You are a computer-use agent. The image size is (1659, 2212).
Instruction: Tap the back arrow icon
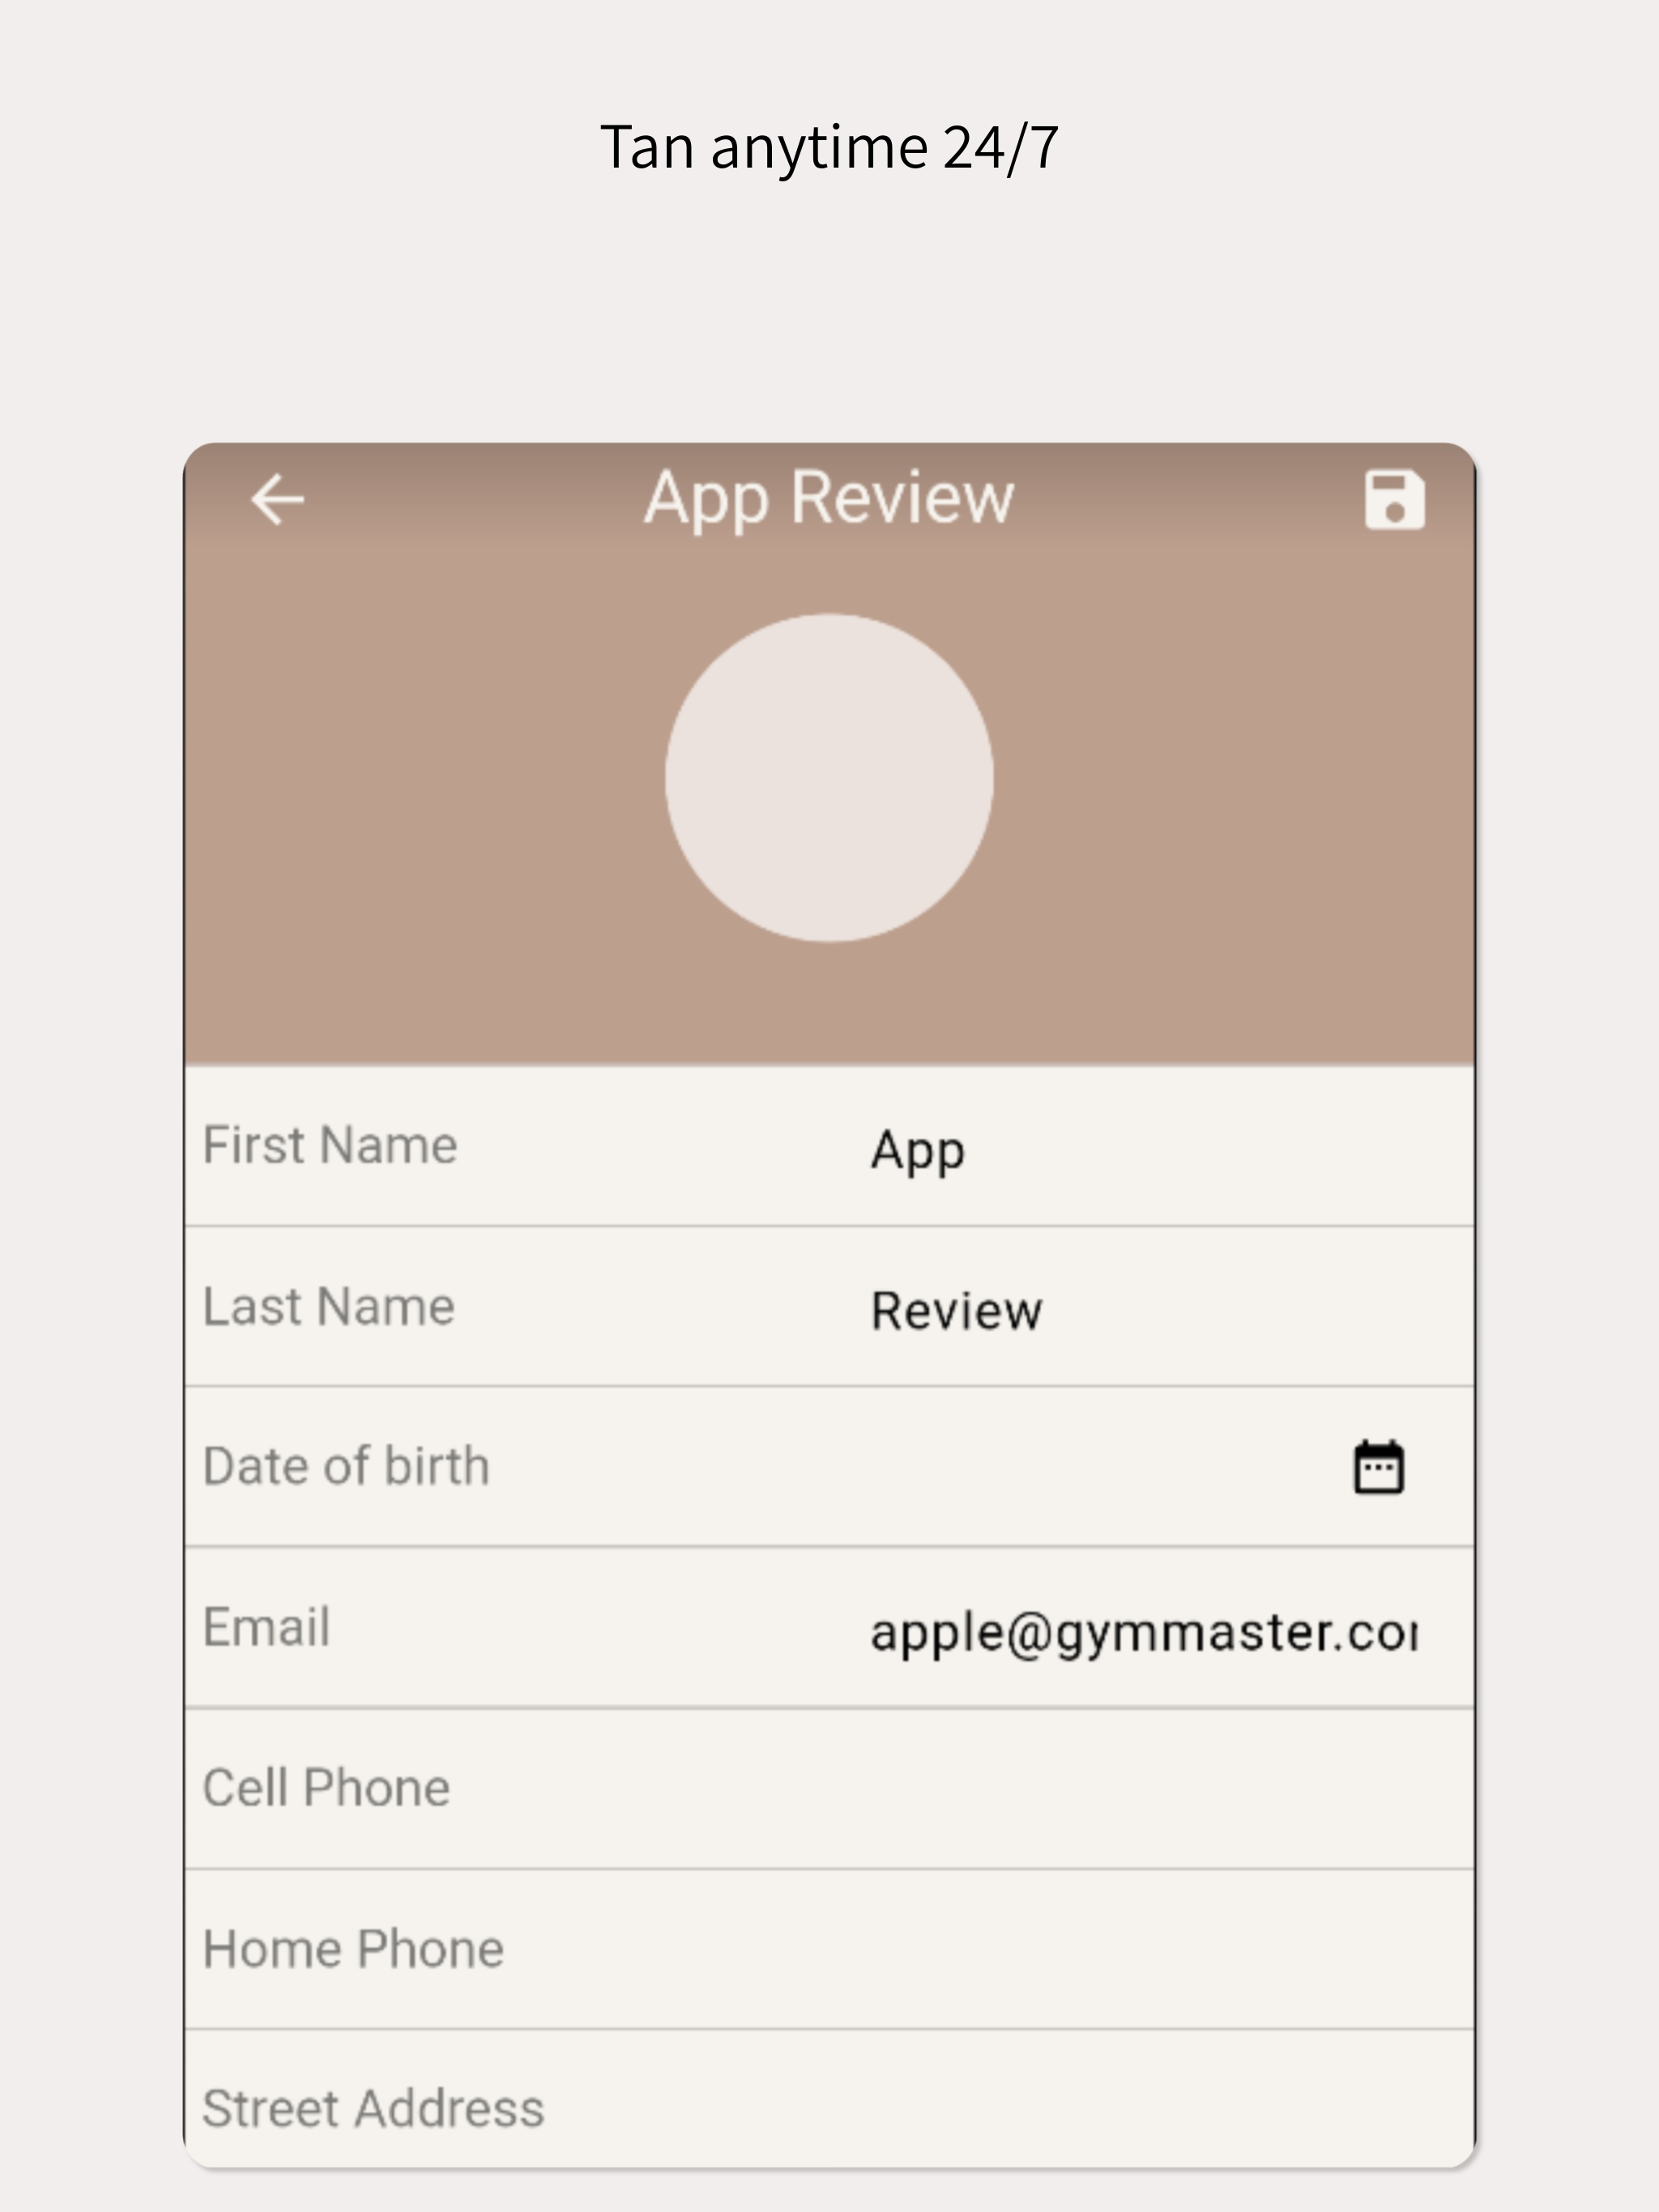pos(277,499)
